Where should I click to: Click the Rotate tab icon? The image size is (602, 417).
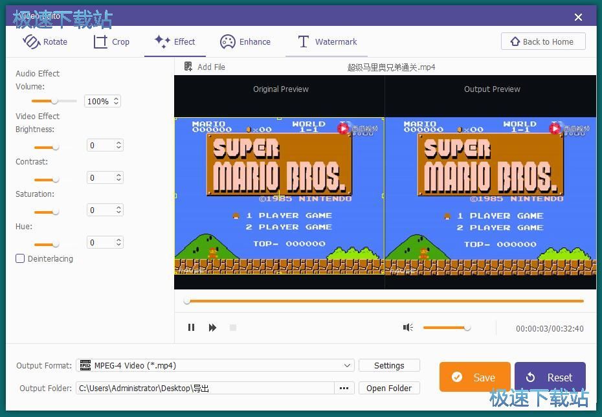32,41
